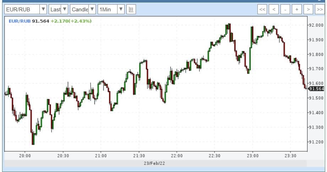Jump to earliest data with << button
Viewport: 327px width, 172px height.
262,10
